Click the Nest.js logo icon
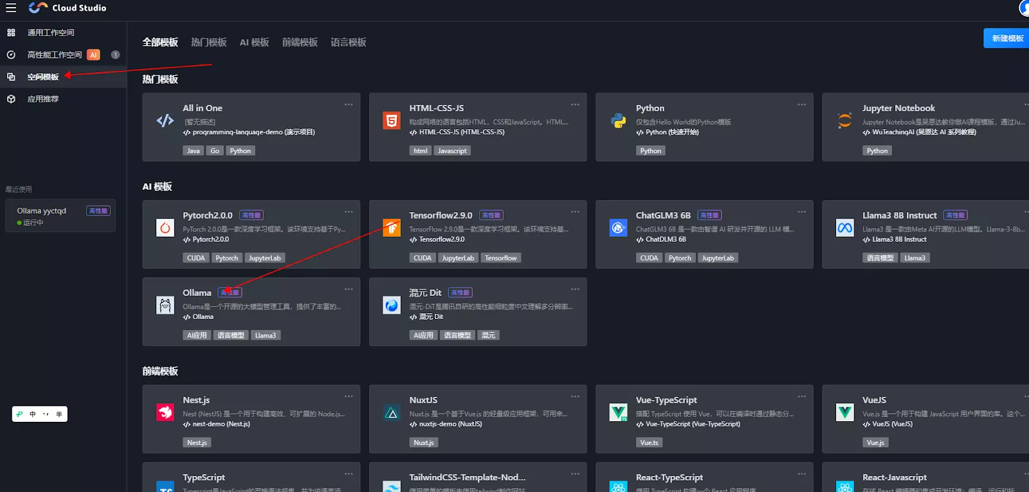 (x=165, y=412)
